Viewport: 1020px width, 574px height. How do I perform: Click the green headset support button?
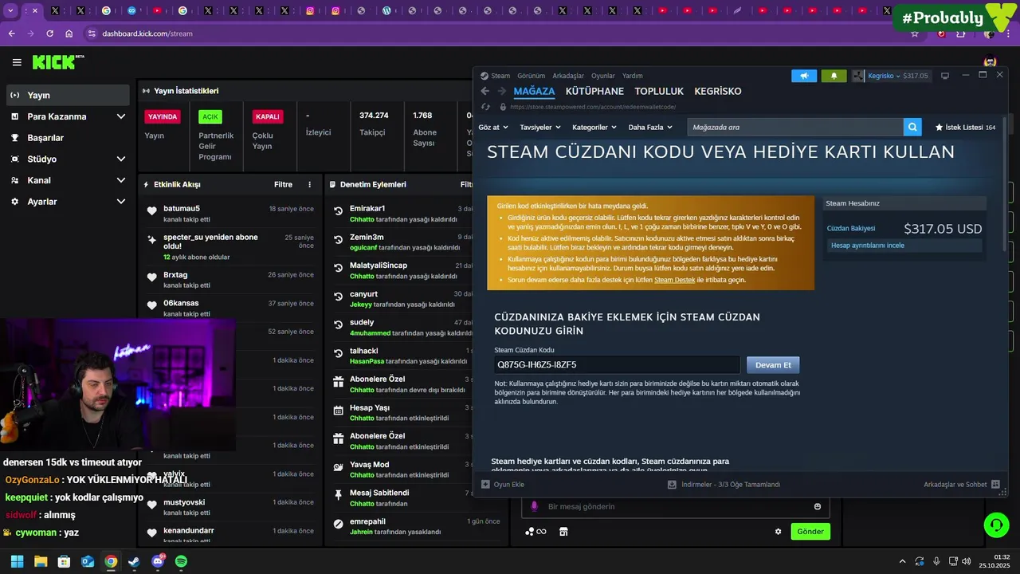click(x=996, y=525)
